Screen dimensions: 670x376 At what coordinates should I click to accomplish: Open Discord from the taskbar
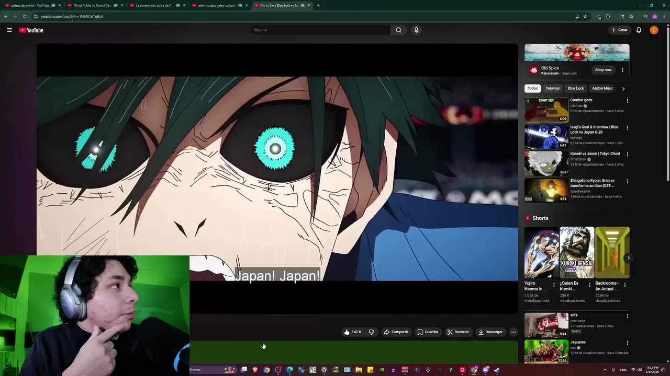[x=485, y=370]
